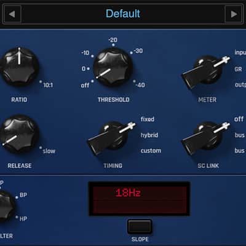Image resolution: width=246 pixels, height=246 pixels.
Task: Choose fixed timing mode
Action: click(x=148, y=119)
